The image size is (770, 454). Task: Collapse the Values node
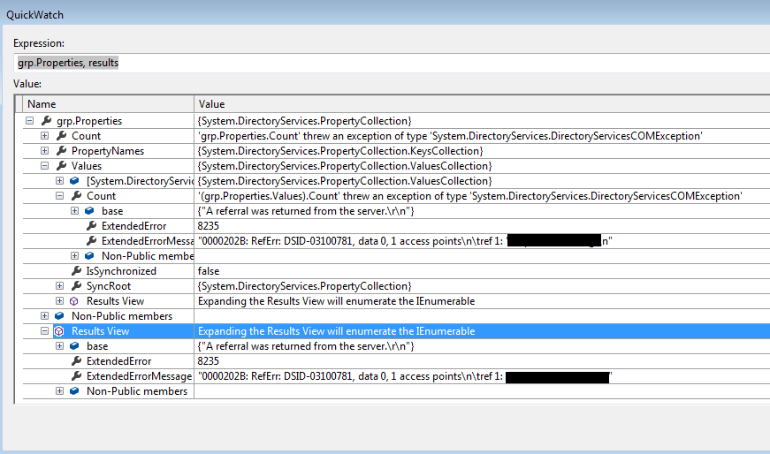coord(44,165)
